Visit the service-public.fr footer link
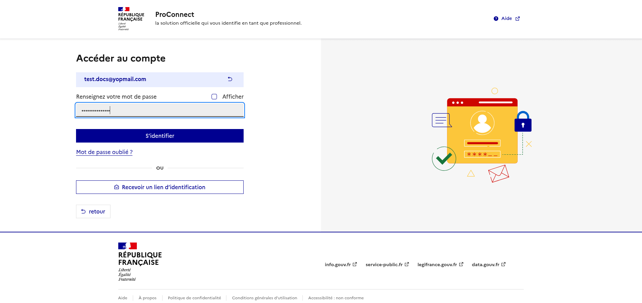The image size is (642, 303). tap(384, 264)
